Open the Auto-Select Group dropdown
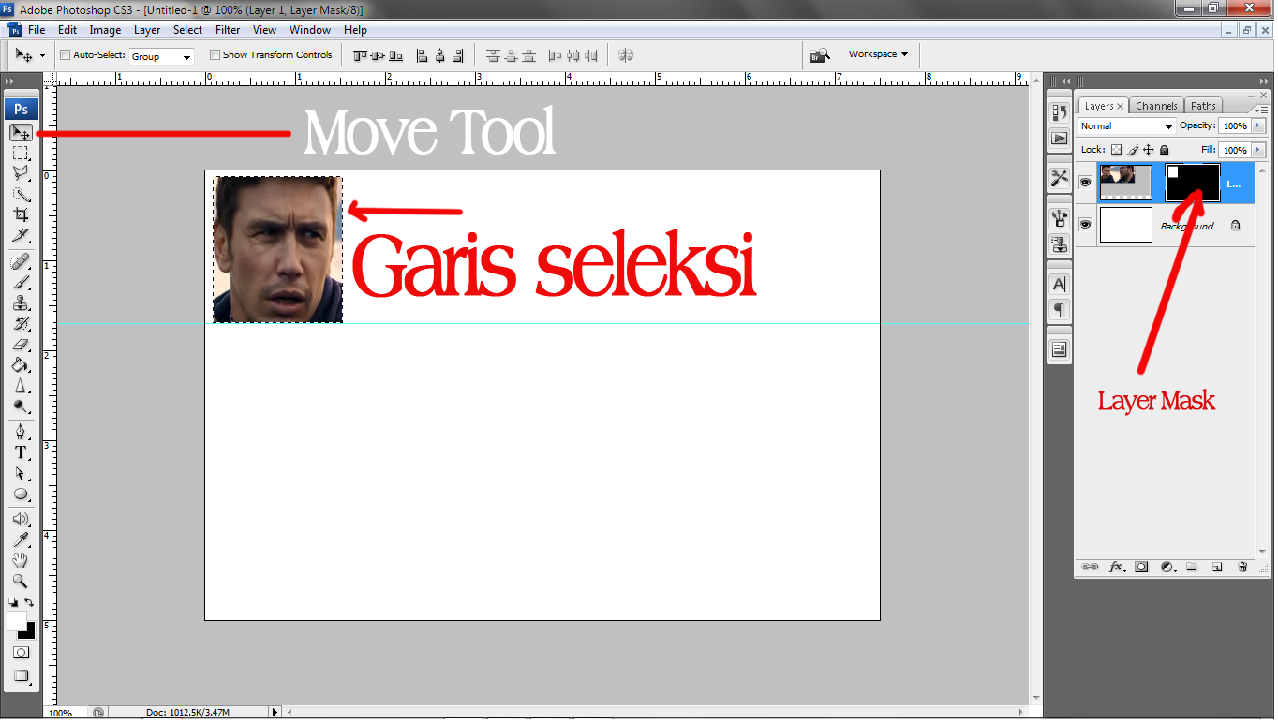The height and width of the screenshot is (723, 1278). [161, 56]
